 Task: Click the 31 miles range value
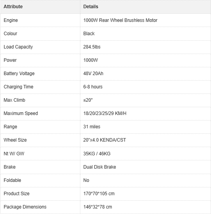click(92, 127)
